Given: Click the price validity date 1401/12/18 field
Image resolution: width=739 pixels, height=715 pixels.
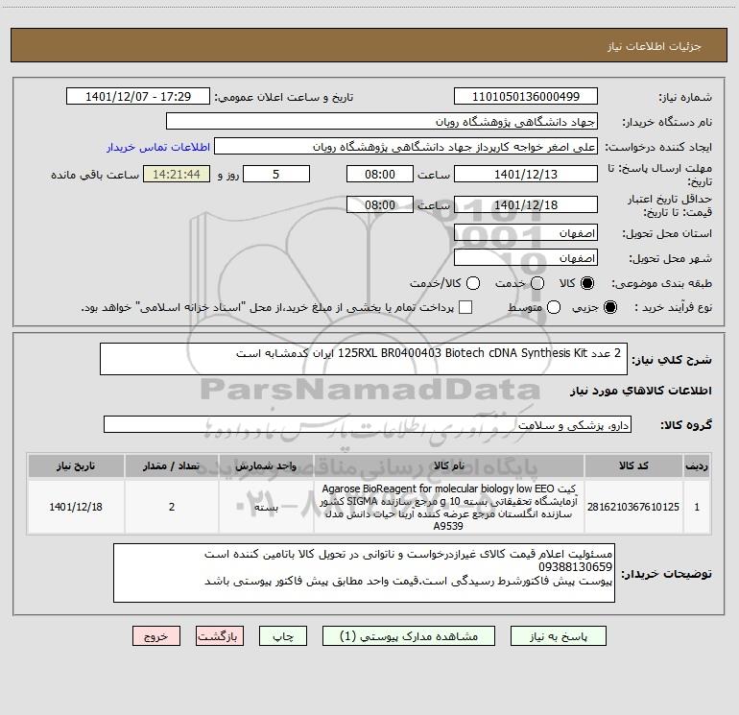Looking at the screenshot, I should (x=526, y=205).
